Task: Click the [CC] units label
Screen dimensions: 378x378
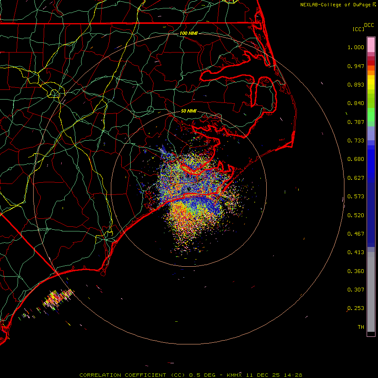Action: pyautogui.click(x=358, y=29)
